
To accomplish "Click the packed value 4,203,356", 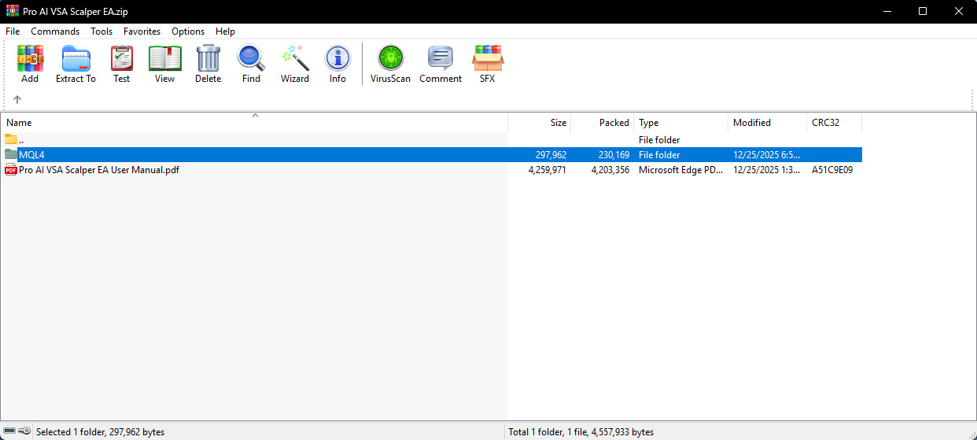I will click(610, 170).
